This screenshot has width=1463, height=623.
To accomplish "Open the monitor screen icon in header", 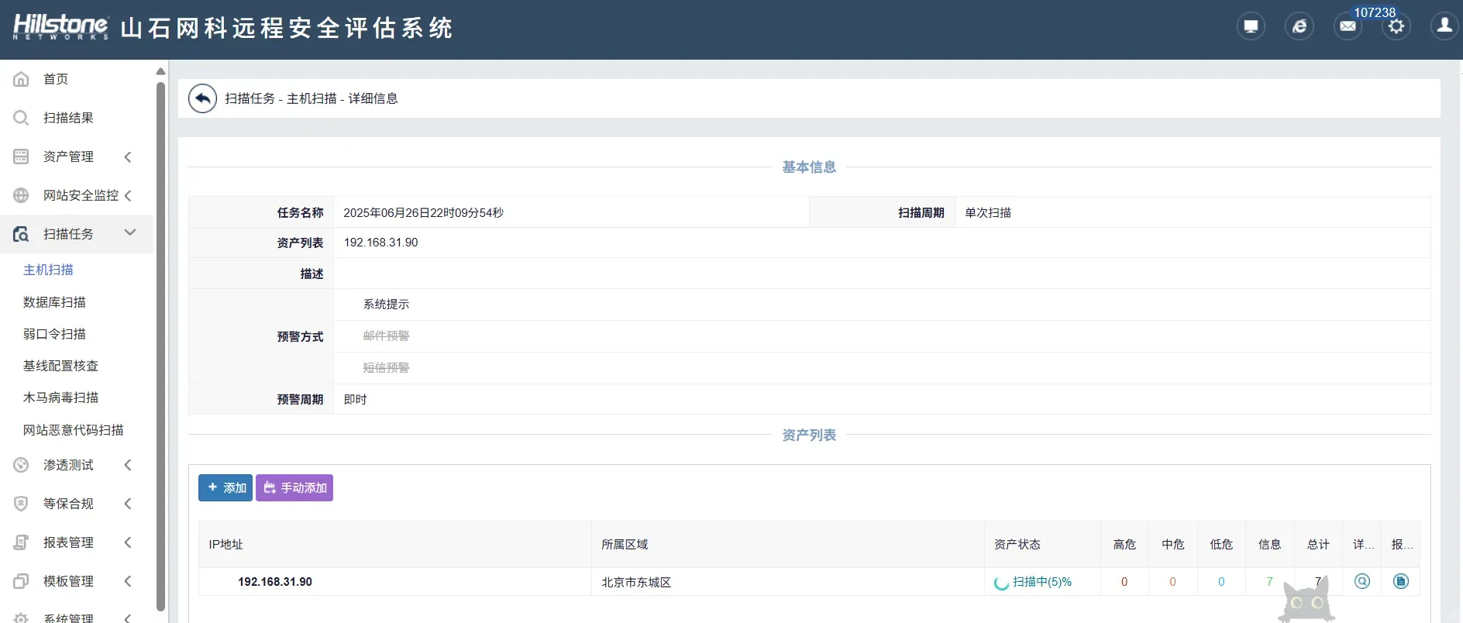I will [x=1251, y=26].
